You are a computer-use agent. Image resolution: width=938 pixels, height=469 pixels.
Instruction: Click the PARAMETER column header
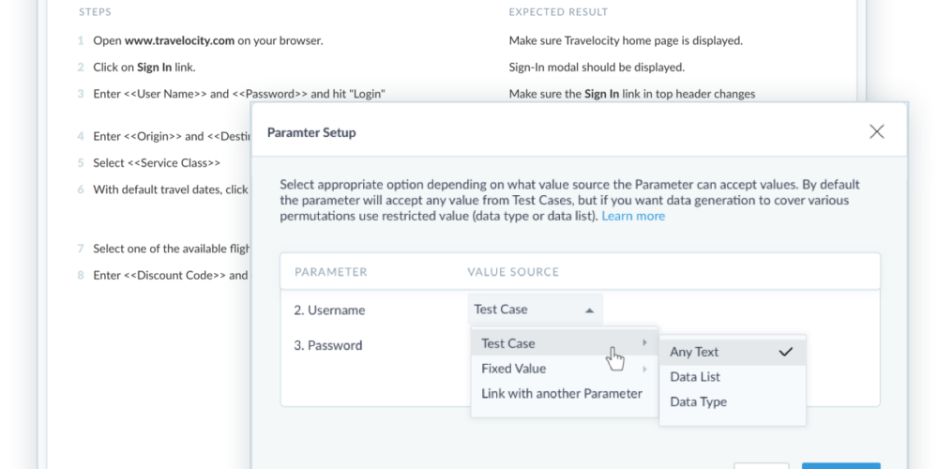point(331,272)
